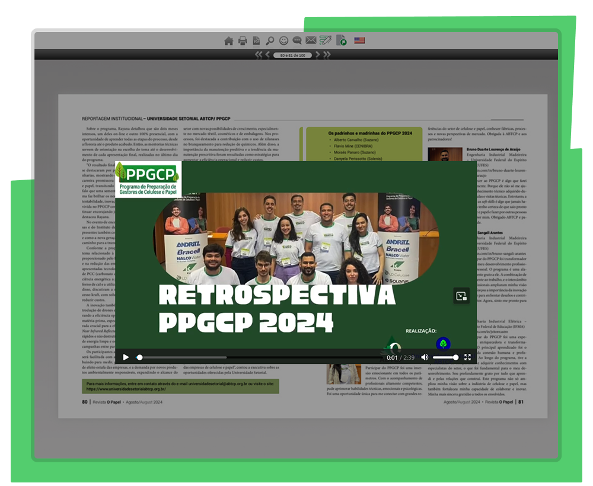Screen dimensions: 593x486
Task: Switch language with the US flag
Action: tap(359, 40)
